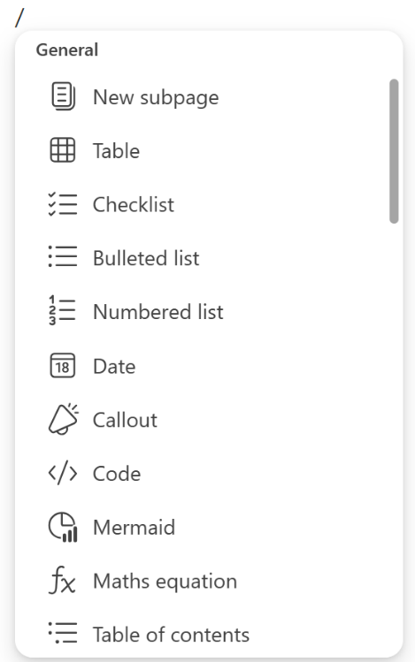Click the Checklist checkmarks icon
415x662 pixels.
tap(63, 204)
